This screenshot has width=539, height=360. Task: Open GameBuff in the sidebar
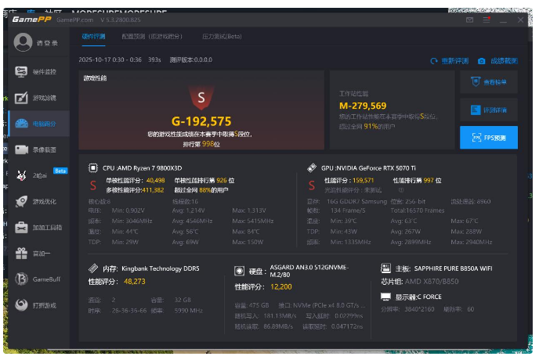[38, 279]
